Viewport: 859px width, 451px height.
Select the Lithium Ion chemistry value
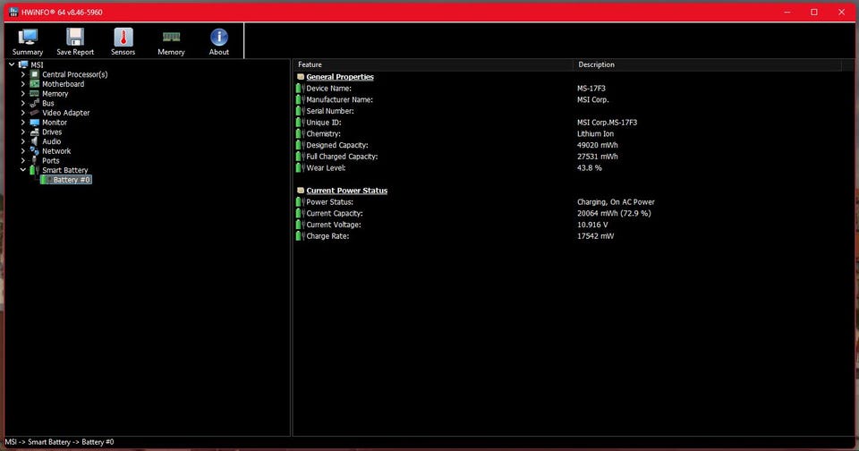coord(595,133)
